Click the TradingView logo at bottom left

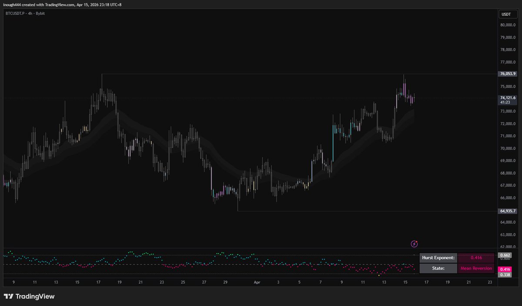point(30,296)
